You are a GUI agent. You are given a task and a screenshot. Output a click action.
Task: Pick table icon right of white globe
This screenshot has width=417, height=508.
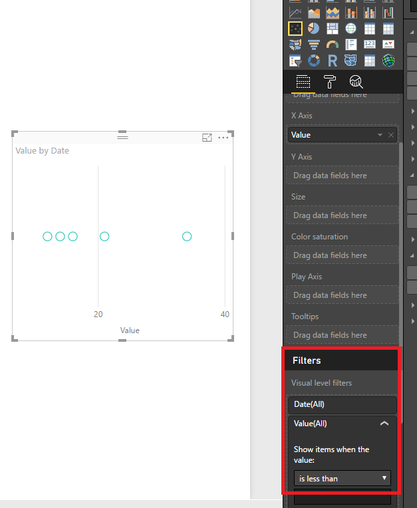pyautogui.click(x=369, y=29)
